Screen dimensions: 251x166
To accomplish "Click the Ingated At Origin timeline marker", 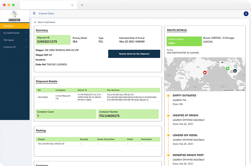I will 168,116.
